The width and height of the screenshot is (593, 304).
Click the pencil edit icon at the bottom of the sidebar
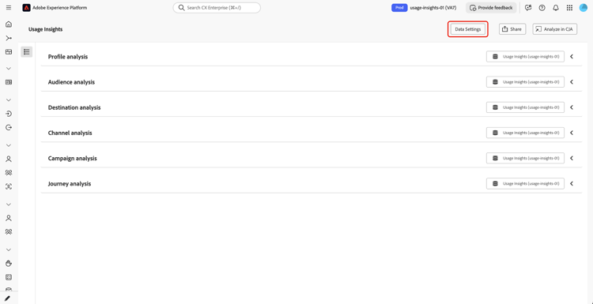8,298
